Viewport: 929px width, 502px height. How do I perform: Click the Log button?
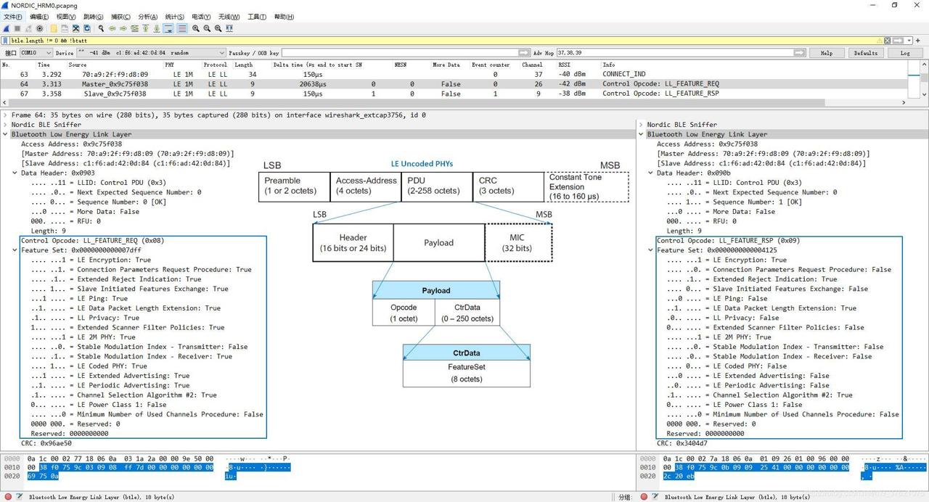coord(905,53)
